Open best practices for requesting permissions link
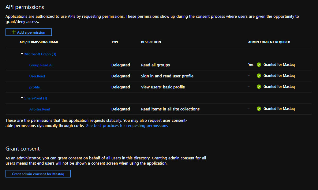The image size is (318, 190). click(x=127, y=126)
